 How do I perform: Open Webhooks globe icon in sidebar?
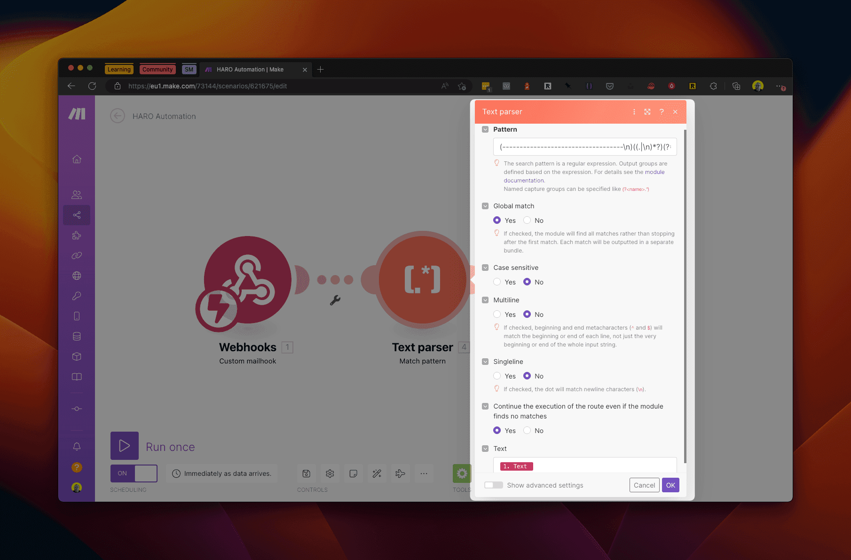click(x=77, y=276)
